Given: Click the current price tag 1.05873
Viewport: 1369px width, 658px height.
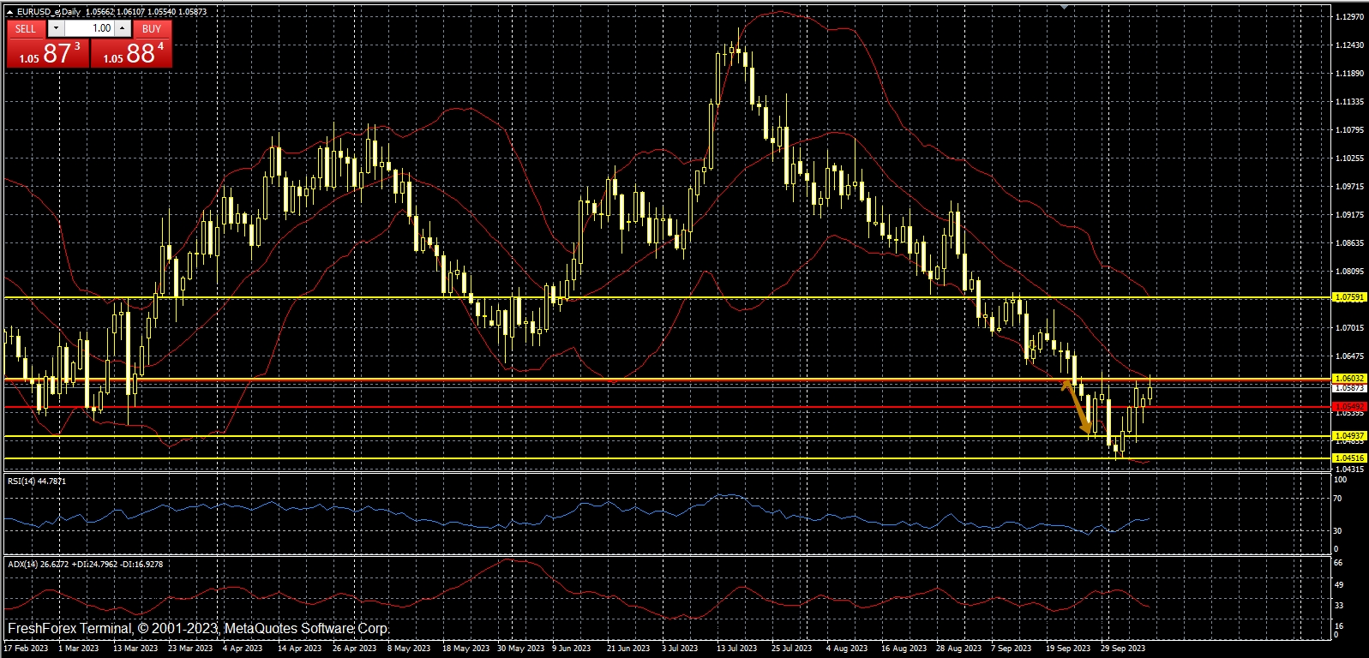Looking at the screenshot, I should pyautogui.click(x=1350, y=388).
